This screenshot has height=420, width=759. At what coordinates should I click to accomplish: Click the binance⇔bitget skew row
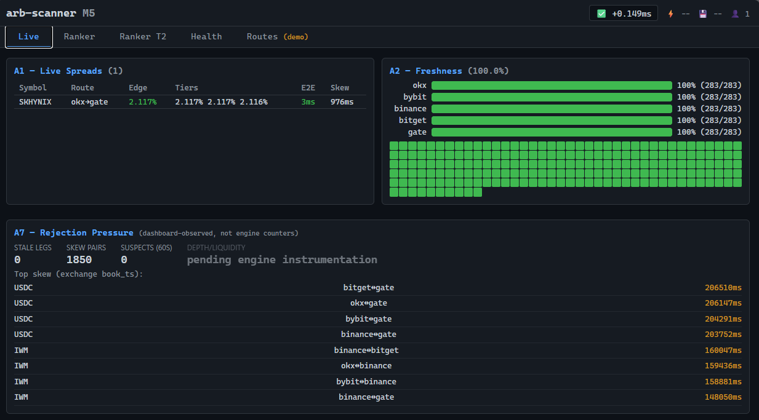click(x=378, y=351)
